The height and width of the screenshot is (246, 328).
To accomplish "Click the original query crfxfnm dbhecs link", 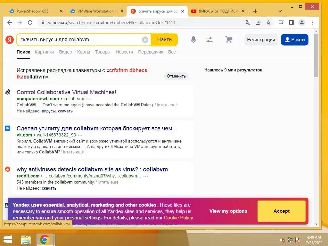I will (82, 73).
